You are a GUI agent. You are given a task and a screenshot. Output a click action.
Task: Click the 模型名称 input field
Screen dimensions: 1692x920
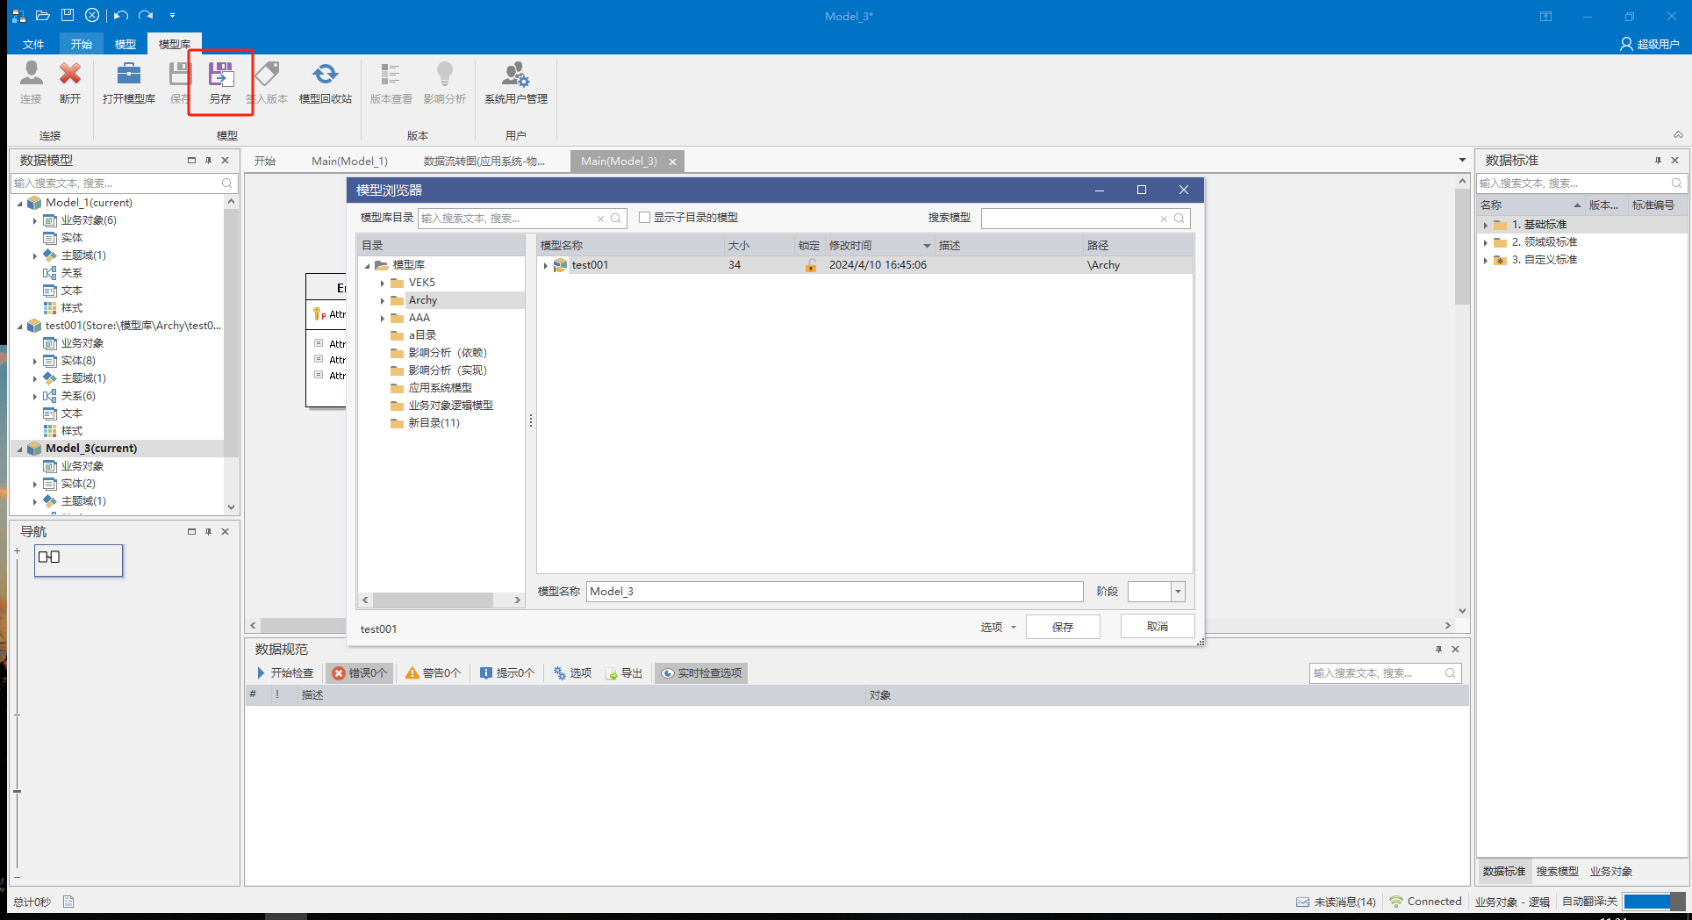[835, 592]
